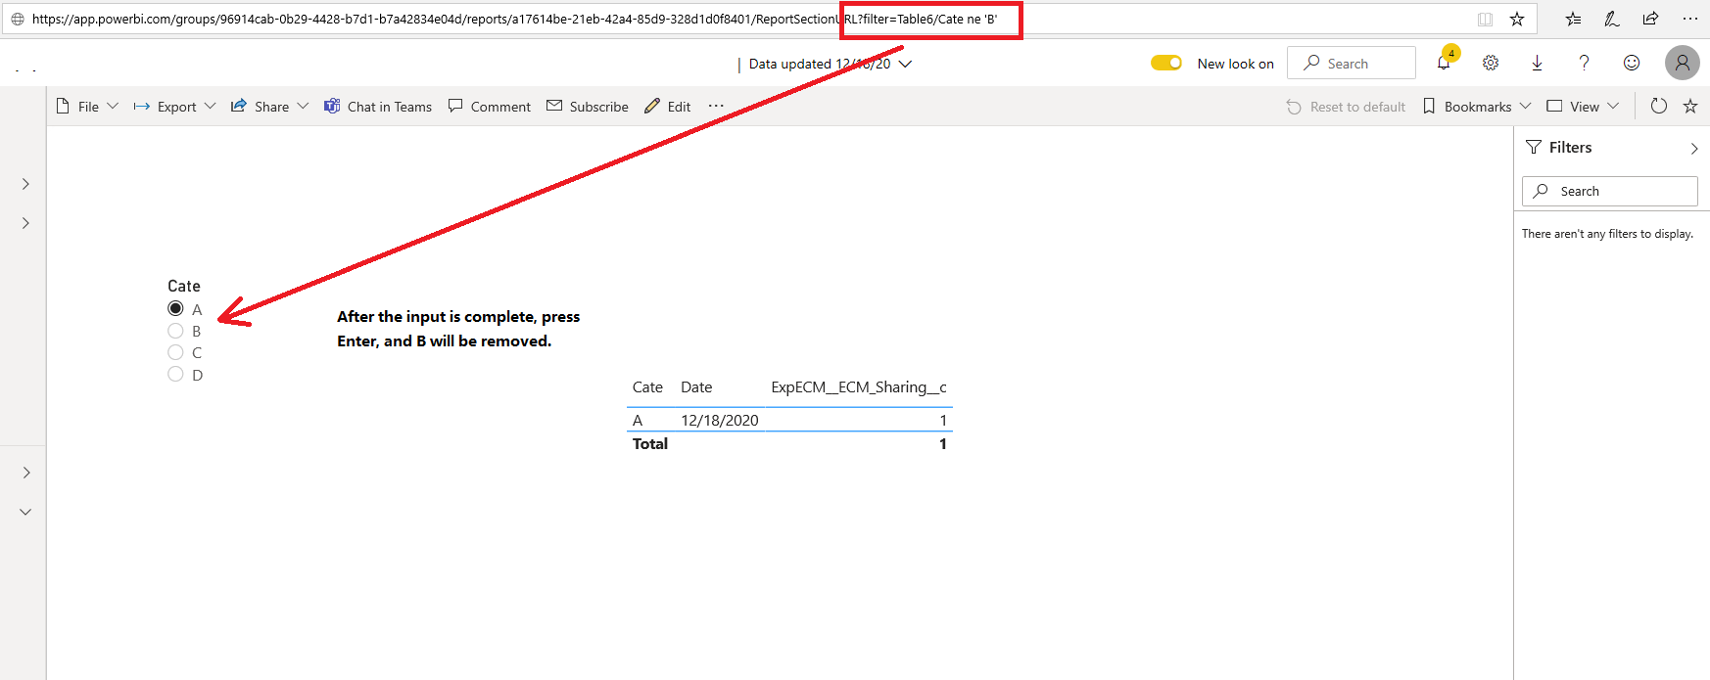This screenshot has height=680, width=1710.
Task: Click the notifications bell icon
Action: tap(1444, 63)
